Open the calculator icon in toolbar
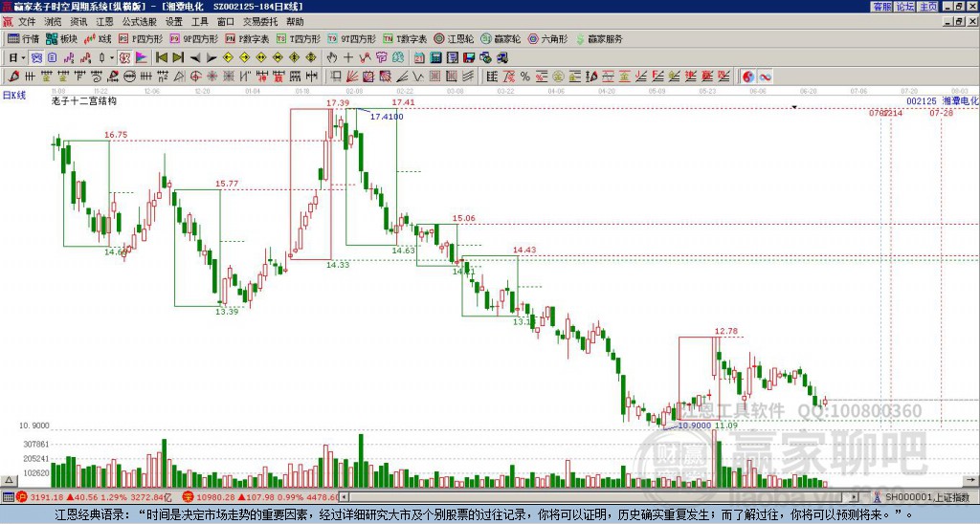The width and height of the screenshot is (980, 524). [x=435, y=57]
